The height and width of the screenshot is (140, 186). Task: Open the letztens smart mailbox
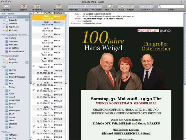point(15,38)
